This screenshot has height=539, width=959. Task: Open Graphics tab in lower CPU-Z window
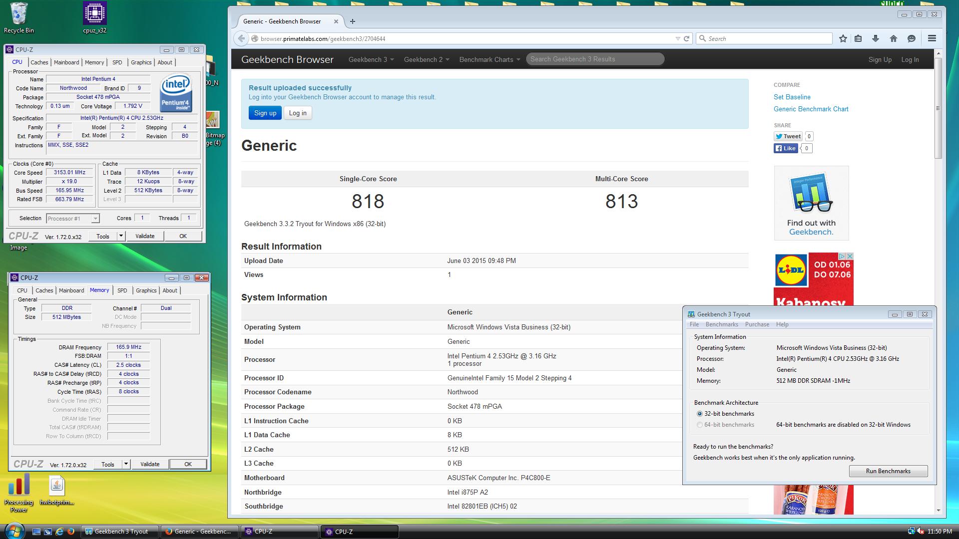pyautogui.click(x=146, y=290)
